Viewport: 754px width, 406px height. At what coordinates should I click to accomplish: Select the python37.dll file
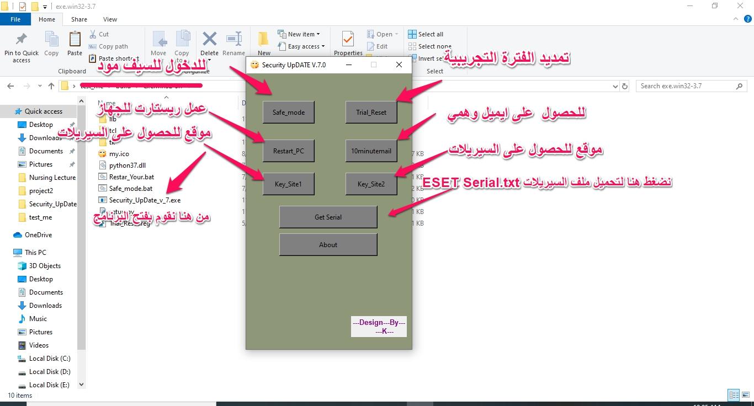coord(122,165)
